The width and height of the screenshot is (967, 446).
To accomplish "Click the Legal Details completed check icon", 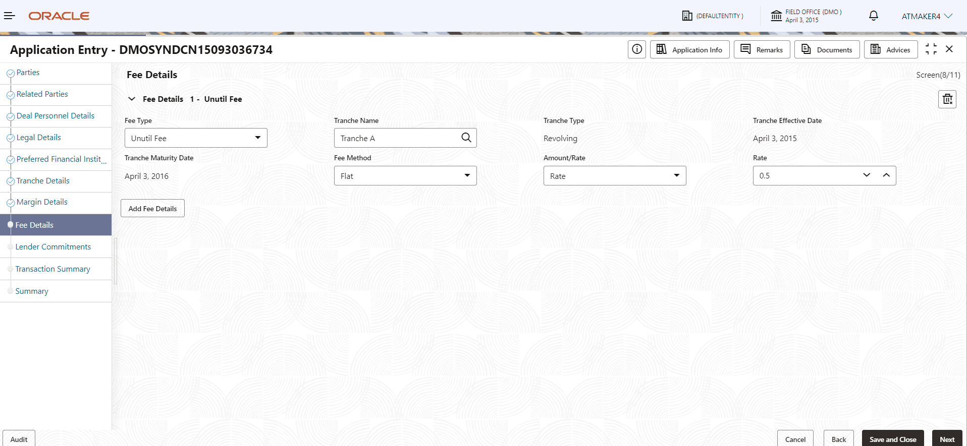I will tap(11, 139).
